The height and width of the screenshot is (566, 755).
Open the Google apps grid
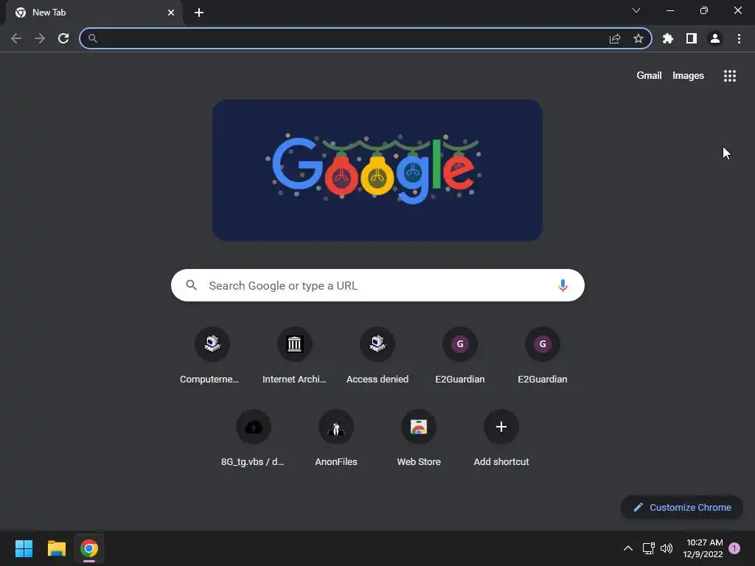coord(730,76)
